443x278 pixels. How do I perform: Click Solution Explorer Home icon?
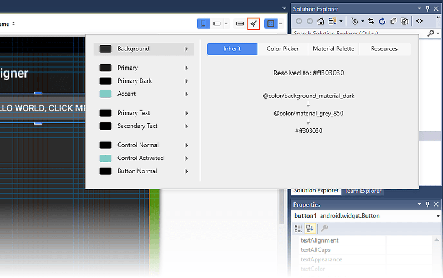point(321,21)
